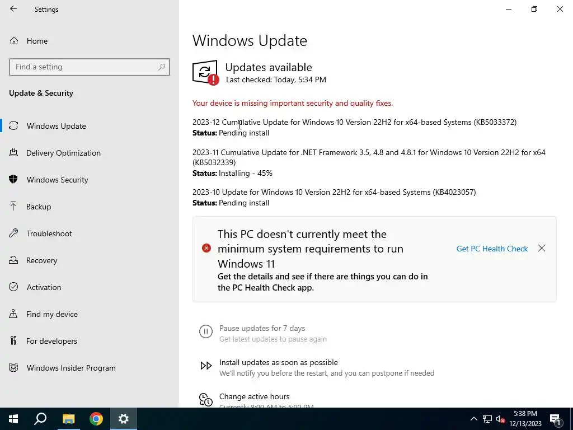Click the KB5032339 .NET Framework update entry

click(369, 157)
